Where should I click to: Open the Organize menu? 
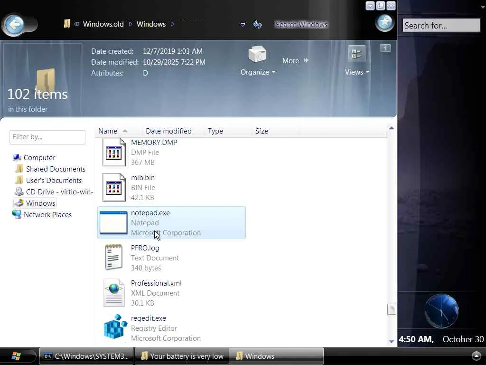258,72
